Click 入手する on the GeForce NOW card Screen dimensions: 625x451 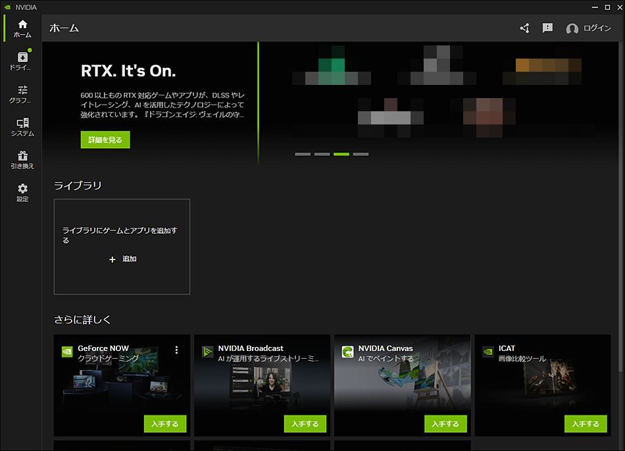164,424
